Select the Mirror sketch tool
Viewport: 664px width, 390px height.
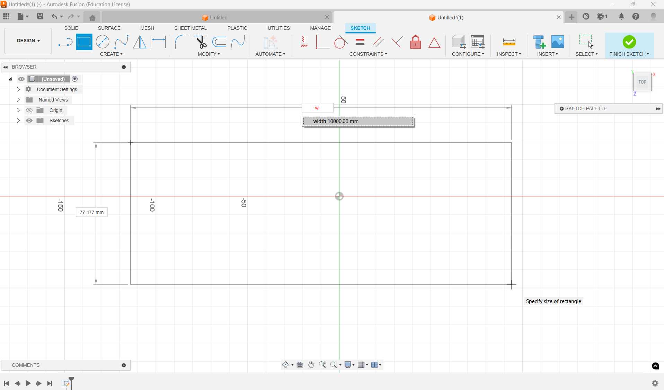tap(140, 42)
